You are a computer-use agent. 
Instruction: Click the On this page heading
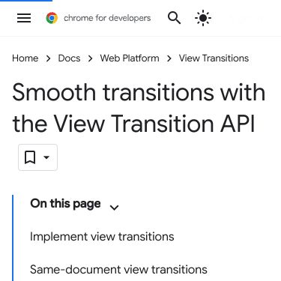coord(65,204)
